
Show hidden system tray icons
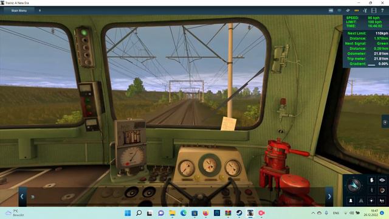click(x=313, y=213)
